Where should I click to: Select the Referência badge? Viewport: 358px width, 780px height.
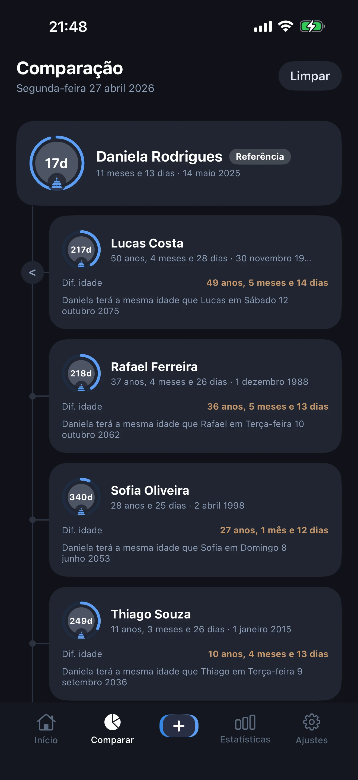pos(260,157)
